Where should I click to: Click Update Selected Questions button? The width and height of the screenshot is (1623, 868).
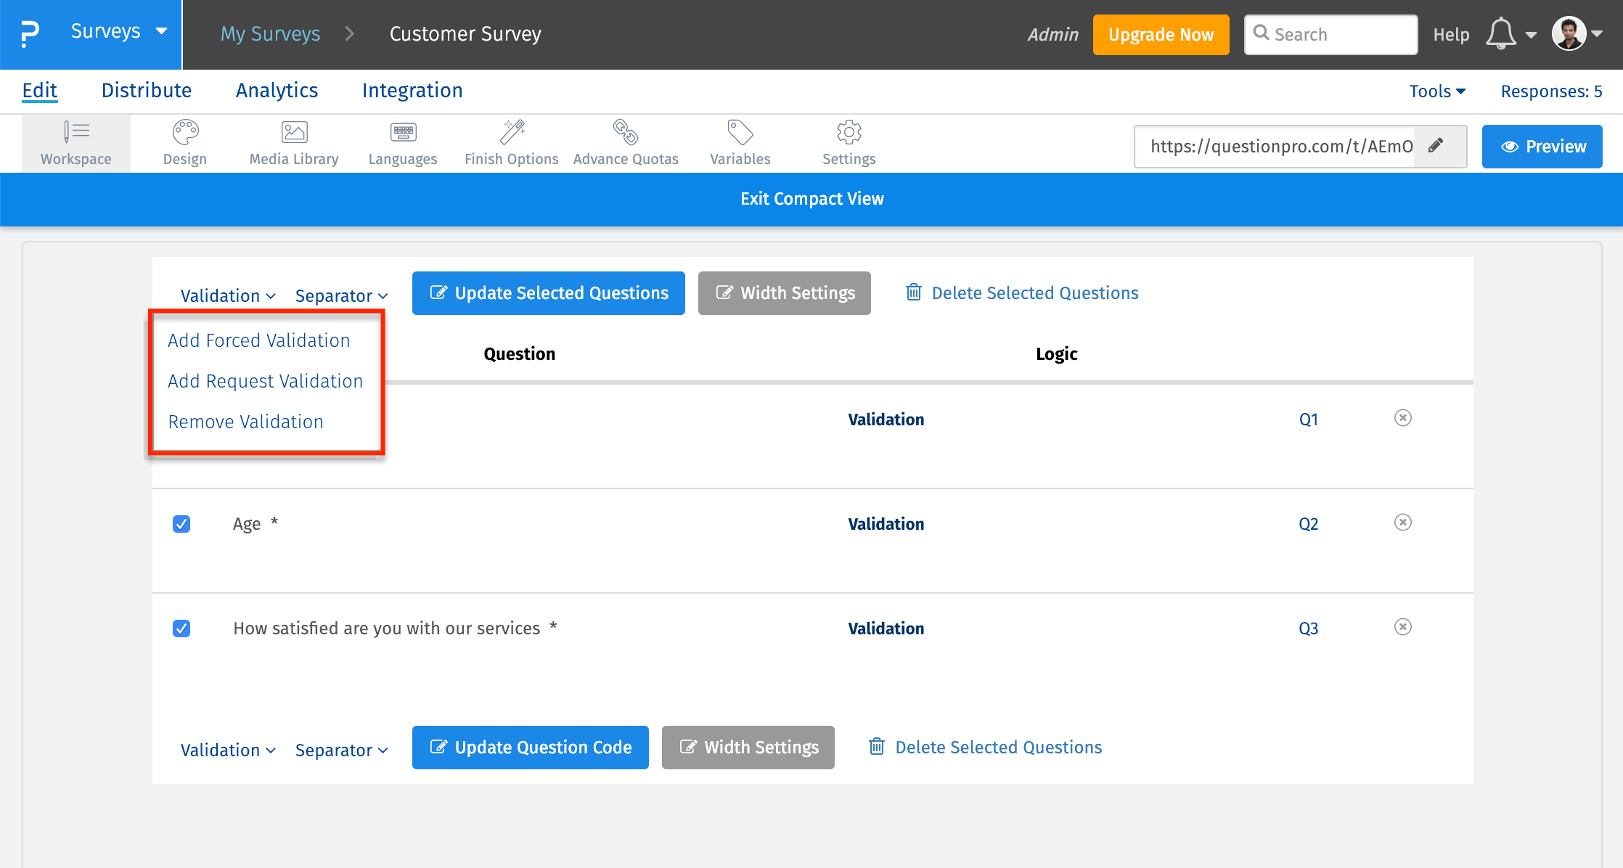(548, 293)
